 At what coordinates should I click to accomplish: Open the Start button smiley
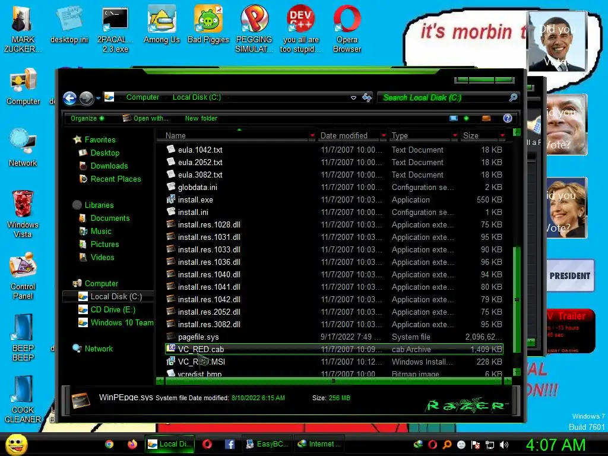[x=16, y=444]
